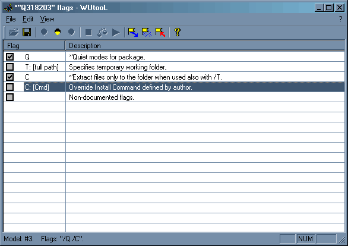
Task: Open the Edit menu
Action: tap(28, 19)
